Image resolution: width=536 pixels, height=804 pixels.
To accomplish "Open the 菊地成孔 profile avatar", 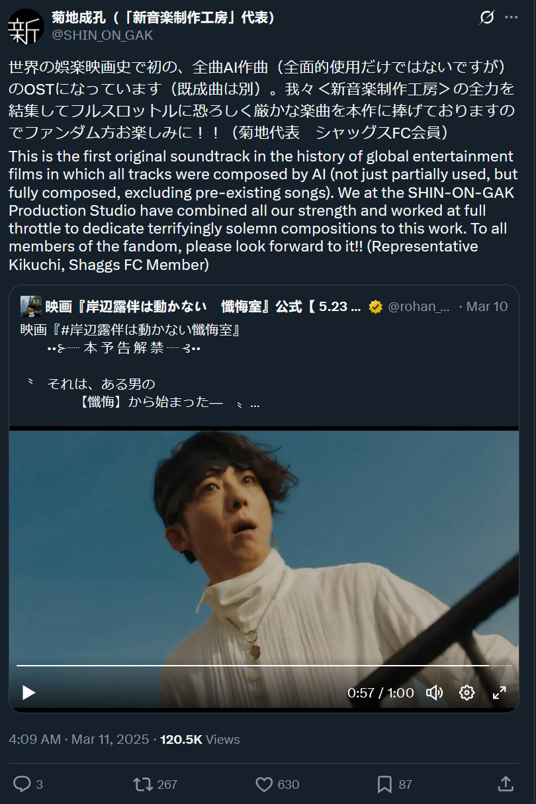I will (x=26, y=26).
